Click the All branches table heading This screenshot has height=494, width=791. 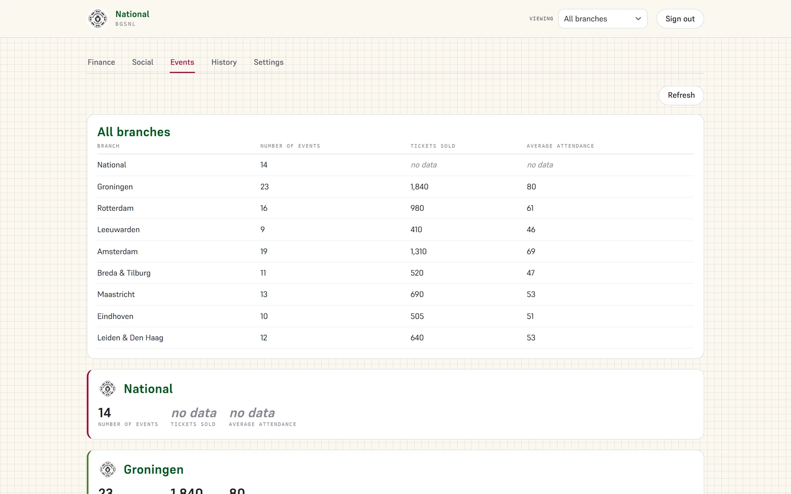click(134, 132)
